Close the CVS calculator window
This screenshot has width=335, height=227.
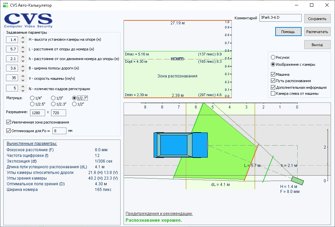pos(327,5)
